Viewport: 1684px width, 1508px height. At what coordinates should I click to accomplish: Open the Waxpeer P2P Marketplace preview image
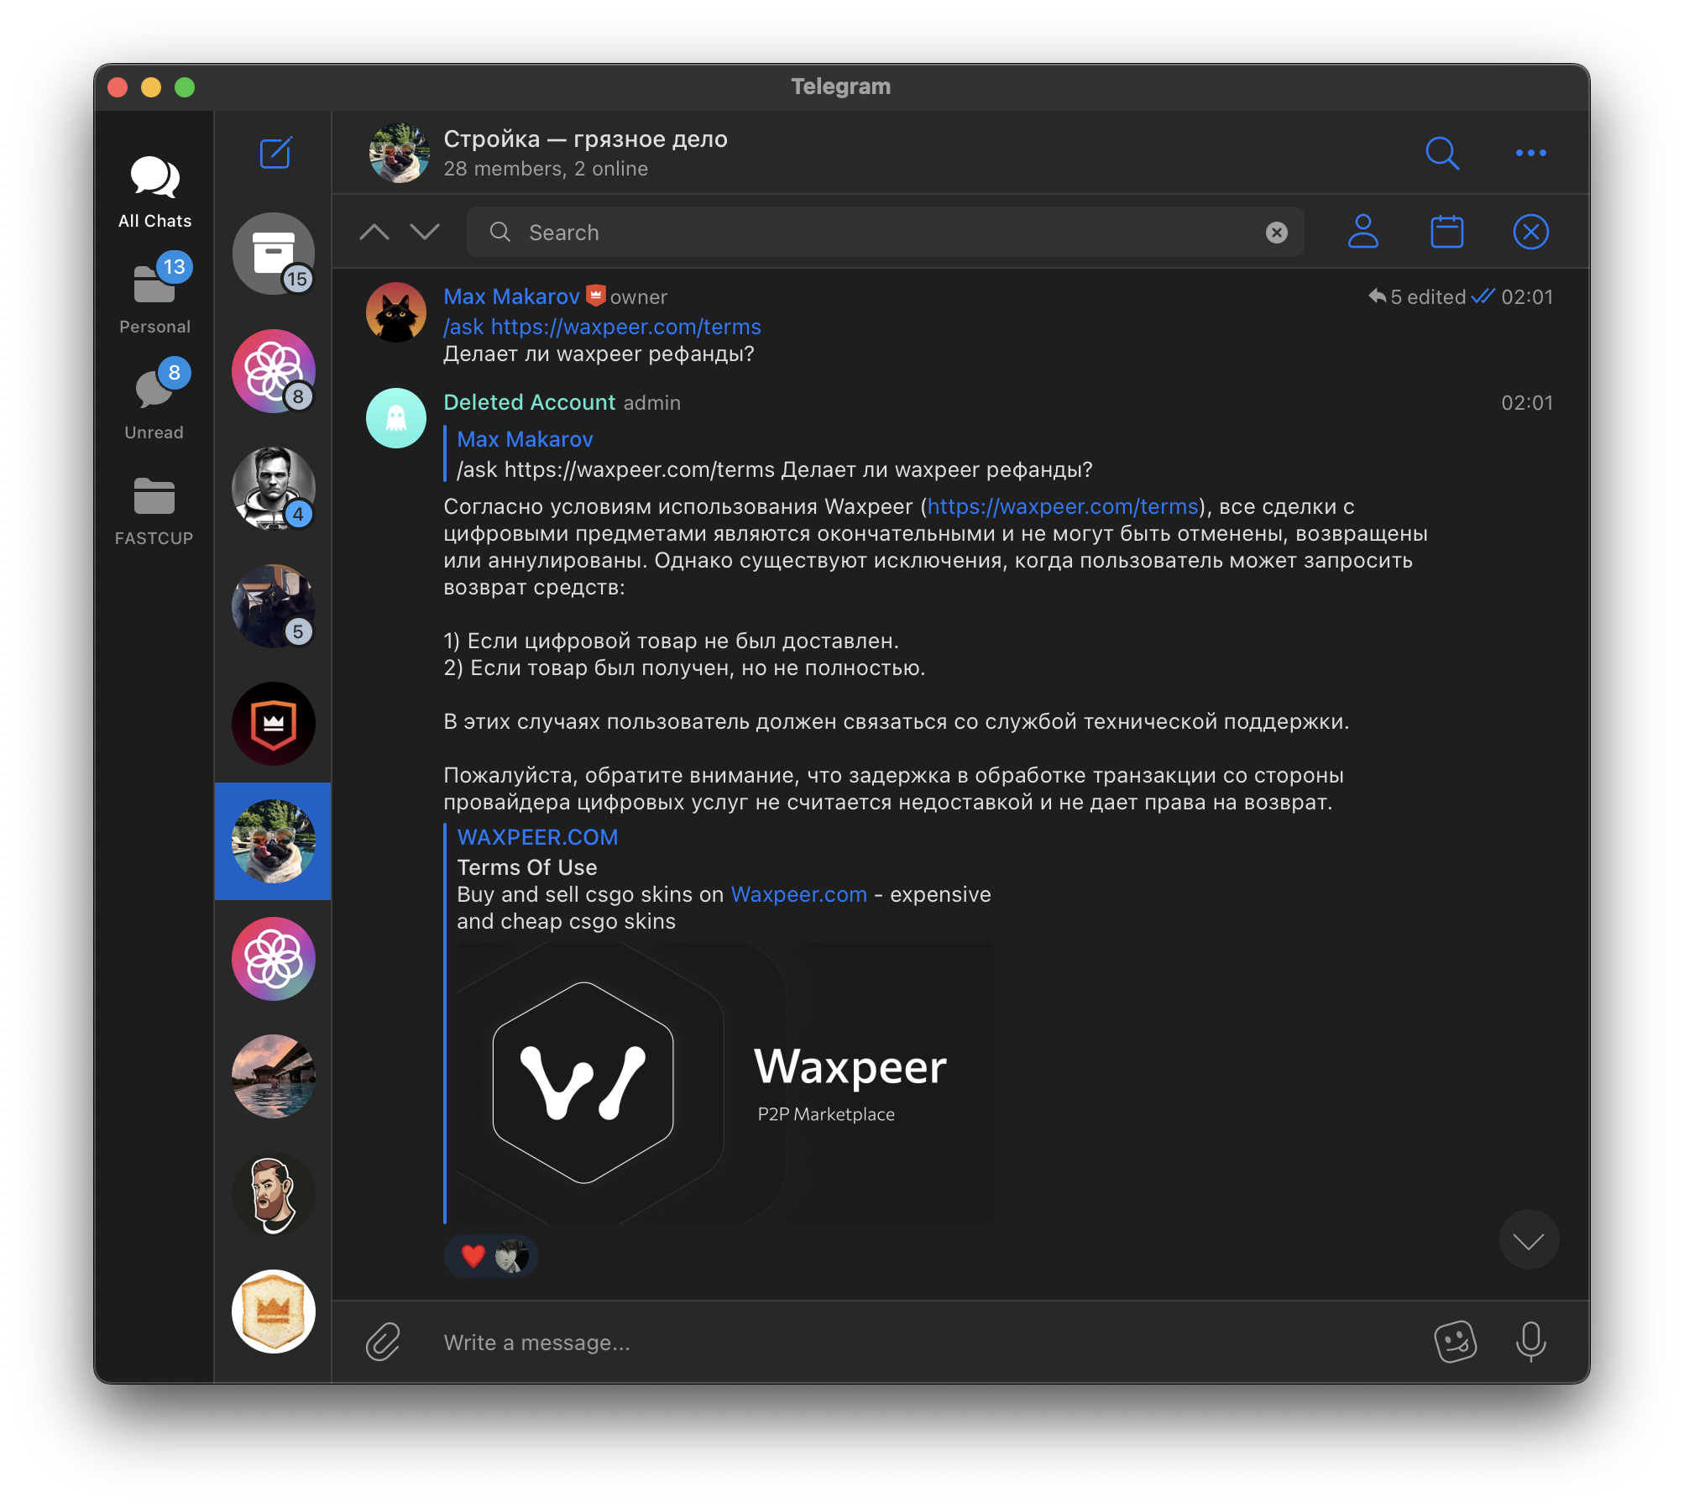(x=725, y=1082)
